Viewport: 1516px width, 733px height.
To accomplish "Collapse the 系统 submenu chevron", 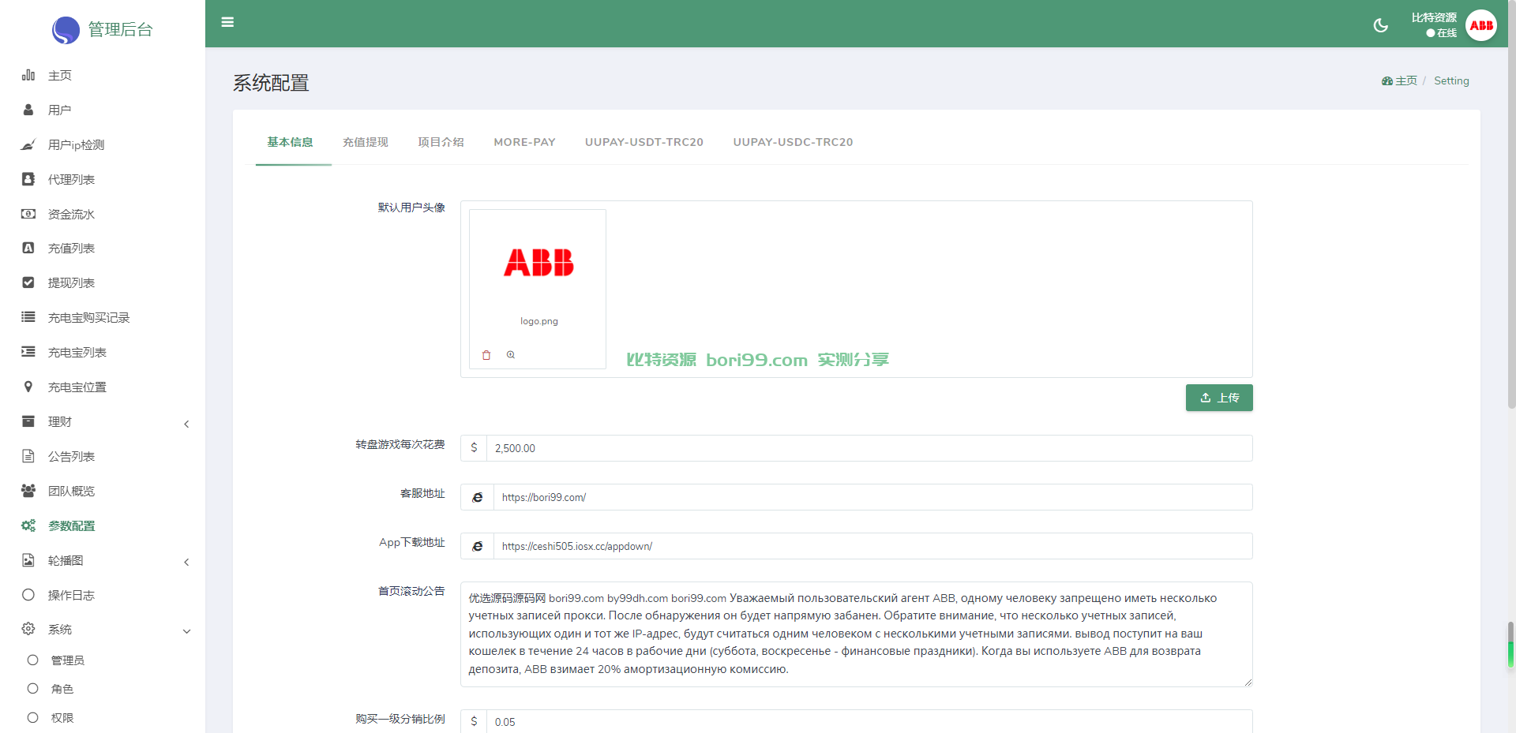I will click(x=186, y=631).
